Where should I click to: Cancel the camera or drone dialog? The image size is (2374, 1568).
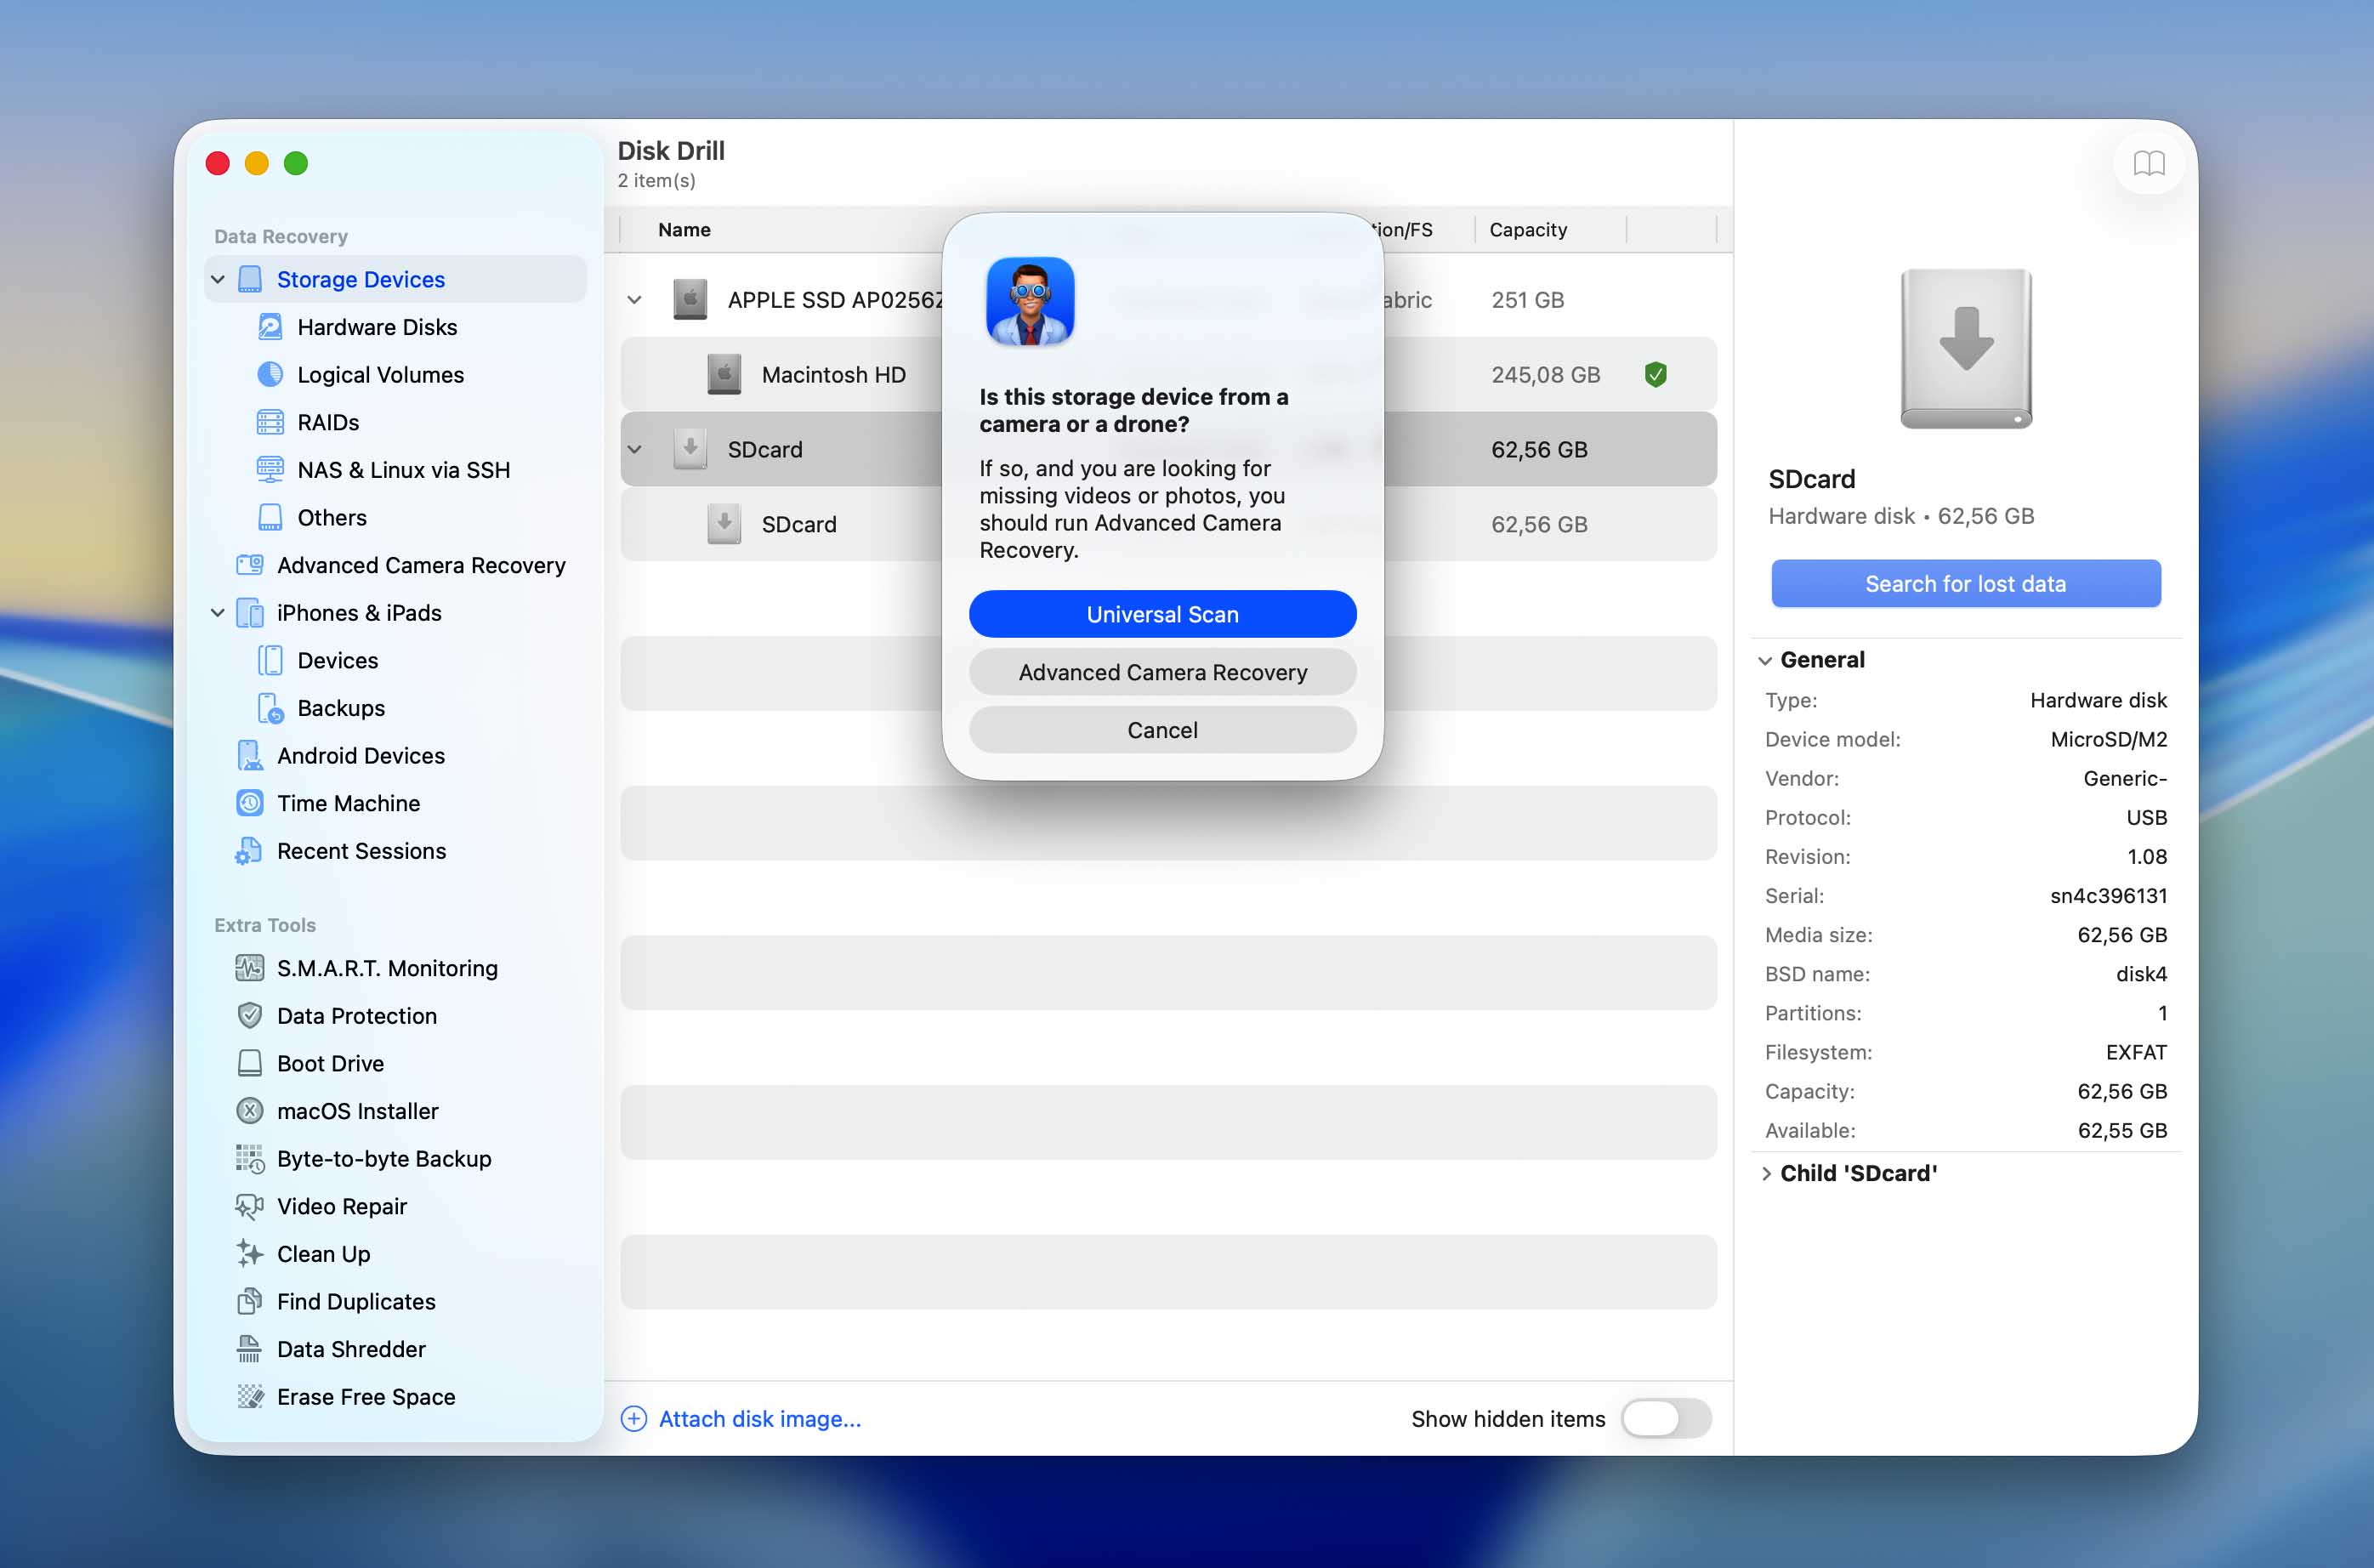[1162, 730]
